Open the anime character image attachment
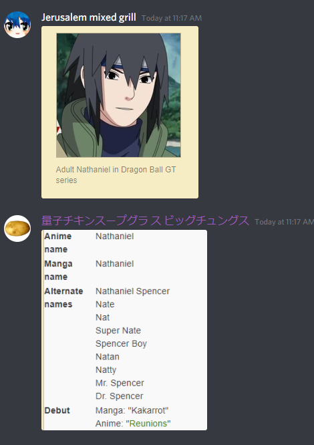Screen dimensions: 314x445 (x=118, y=96)
